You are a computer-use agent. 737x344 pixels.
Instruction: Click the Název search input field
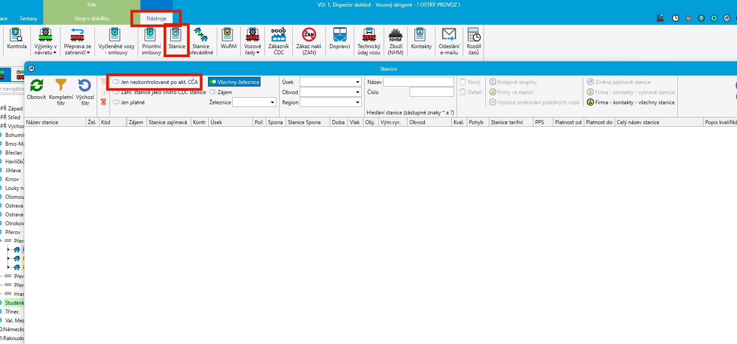click(x=418, y=82)
